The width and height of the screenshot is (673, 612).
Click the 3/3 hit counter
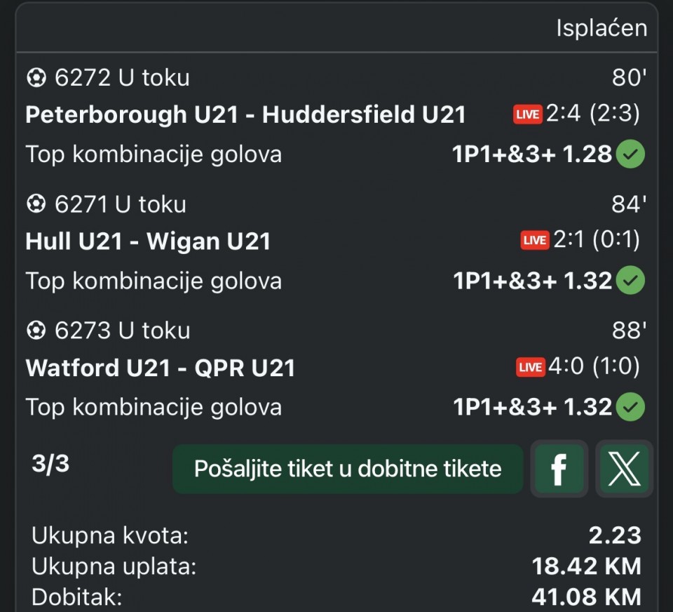click(50, 465)
